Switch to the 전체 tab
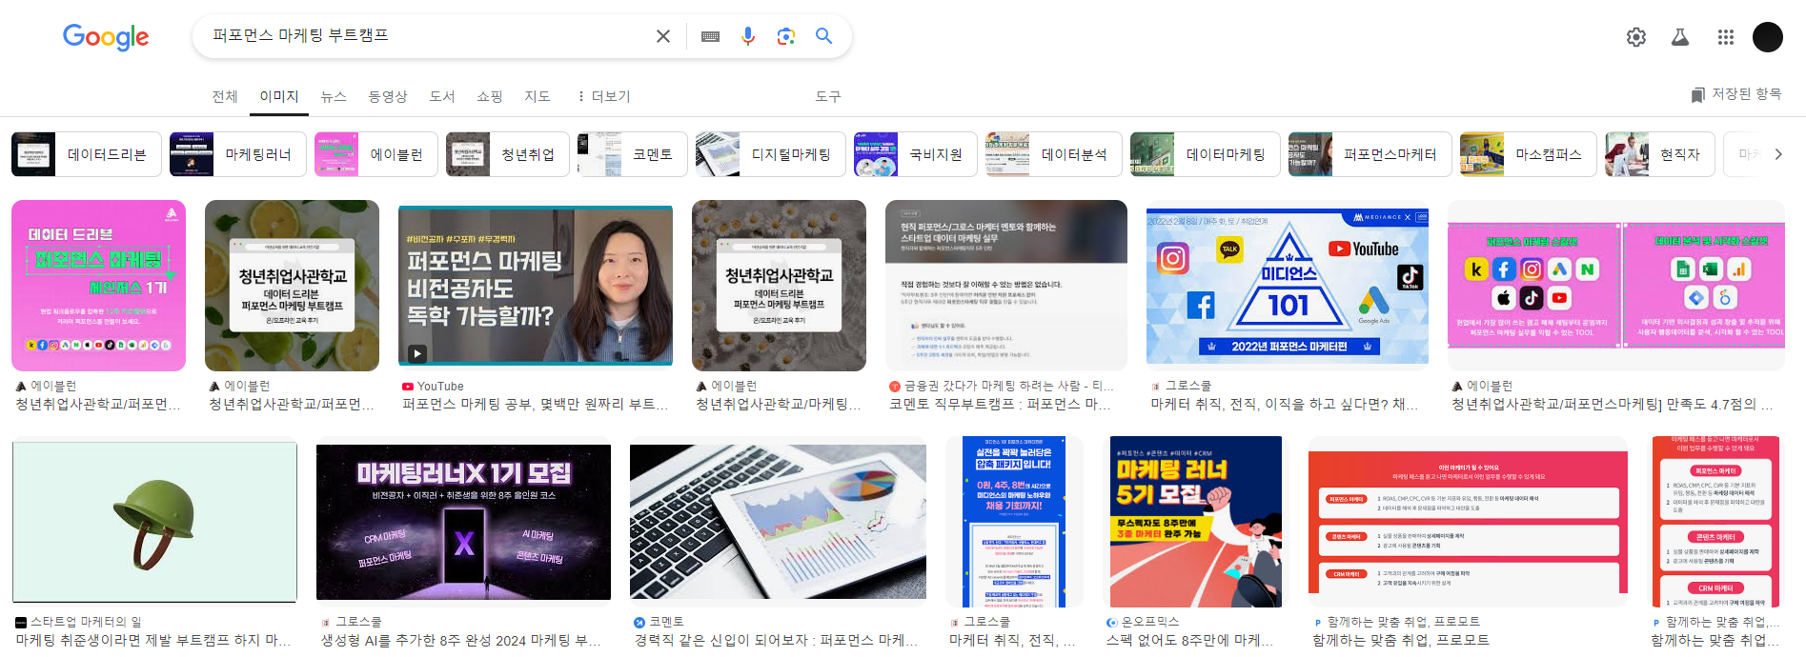Viewport: 1806px width, 657px height. tap(225, 96)
